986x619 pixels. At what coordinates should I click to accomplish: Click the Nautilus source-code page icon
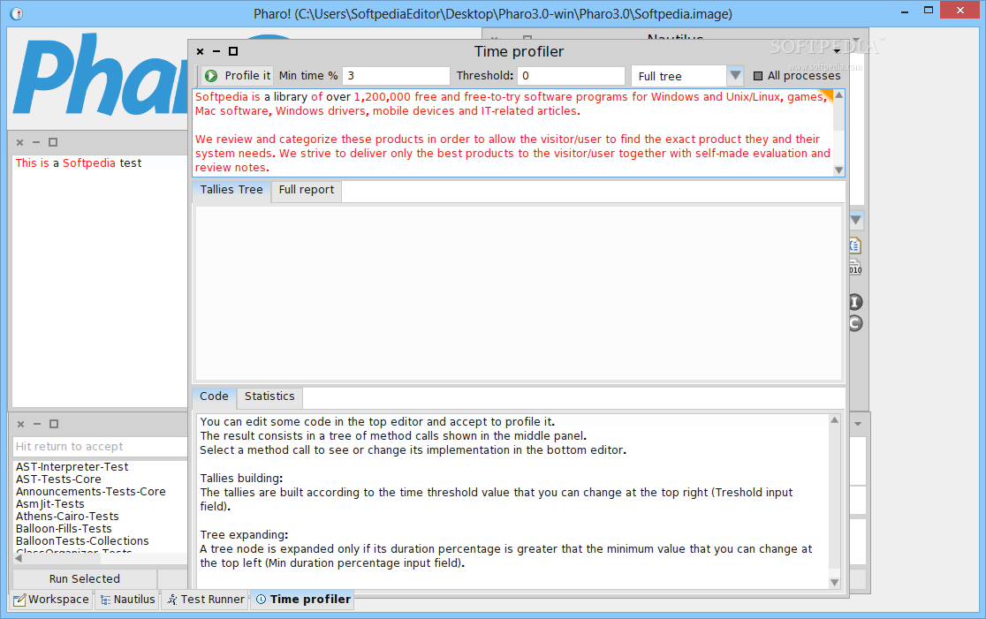pos(855,245)
